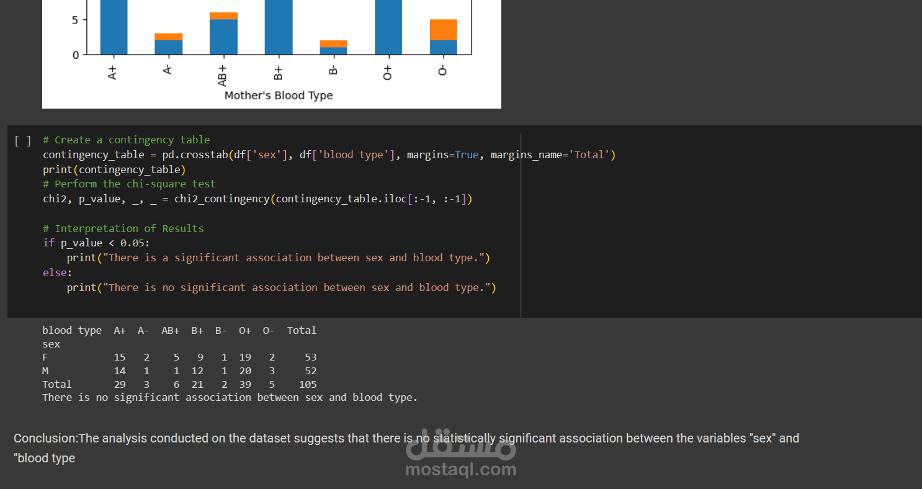
Task: Click the 'F' row label in output
Action: tap(45, 357)
